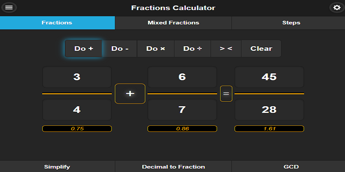Click the plus operator icon between fractions
The height and width of the screenshot is (172, 345).
click(130, 94)
